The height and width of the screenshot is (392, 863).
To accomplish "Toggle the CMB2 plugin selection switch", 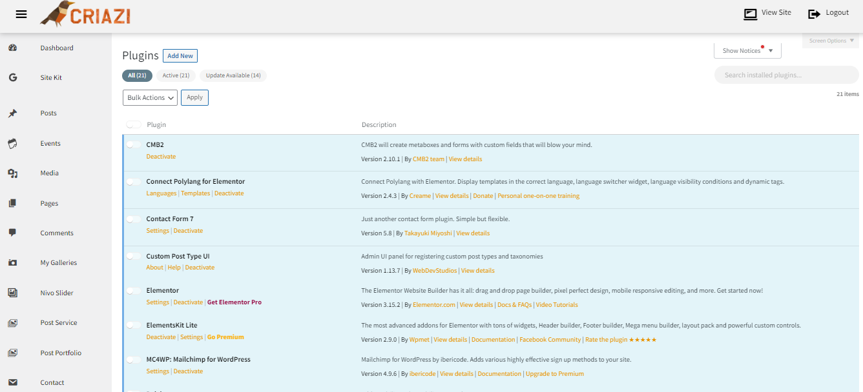I will pyautogui.click(x=134, y=145).
